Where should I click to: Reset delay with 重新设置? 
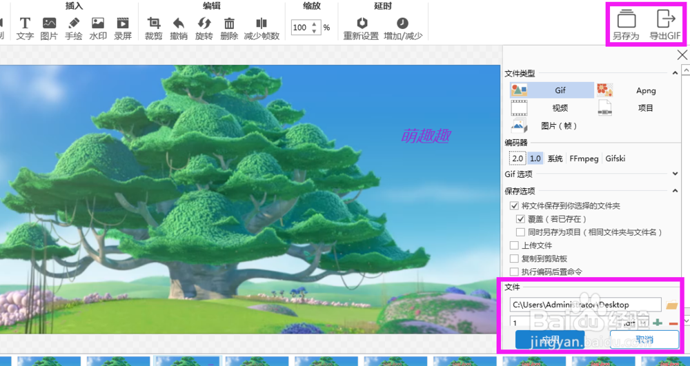[x=362, y=28]
